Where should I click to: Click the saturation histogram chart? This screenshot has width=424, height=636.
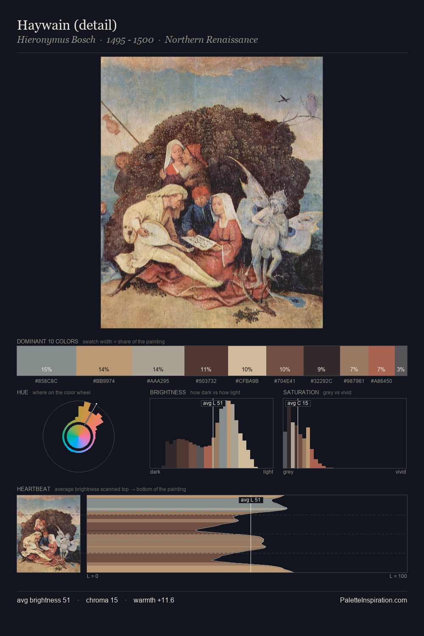coord(345,433)
